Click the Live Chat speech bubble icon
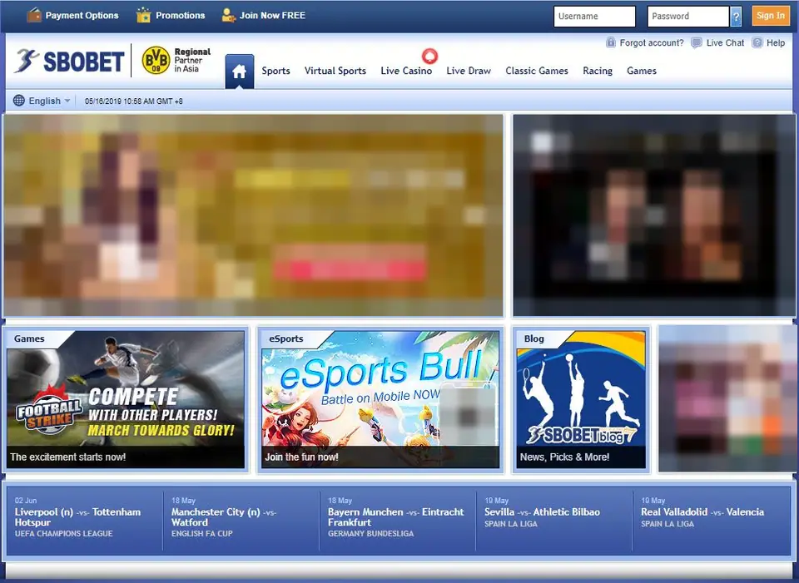The image size is (799, 583). [x=696, y=42]
